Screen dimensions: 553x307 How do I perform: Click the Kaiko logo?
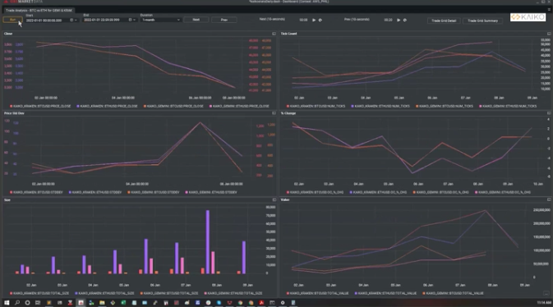coord(528,17)
